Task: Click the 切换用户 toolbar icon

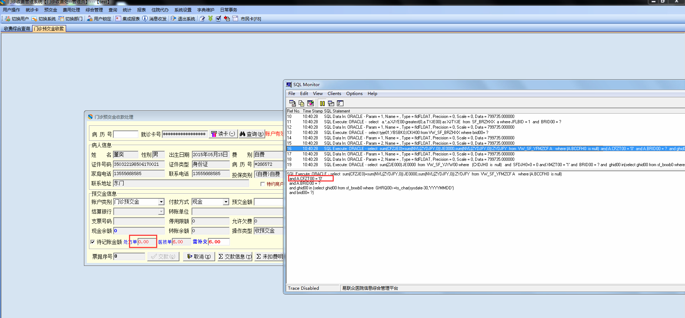Action: (x=7, y=19)
